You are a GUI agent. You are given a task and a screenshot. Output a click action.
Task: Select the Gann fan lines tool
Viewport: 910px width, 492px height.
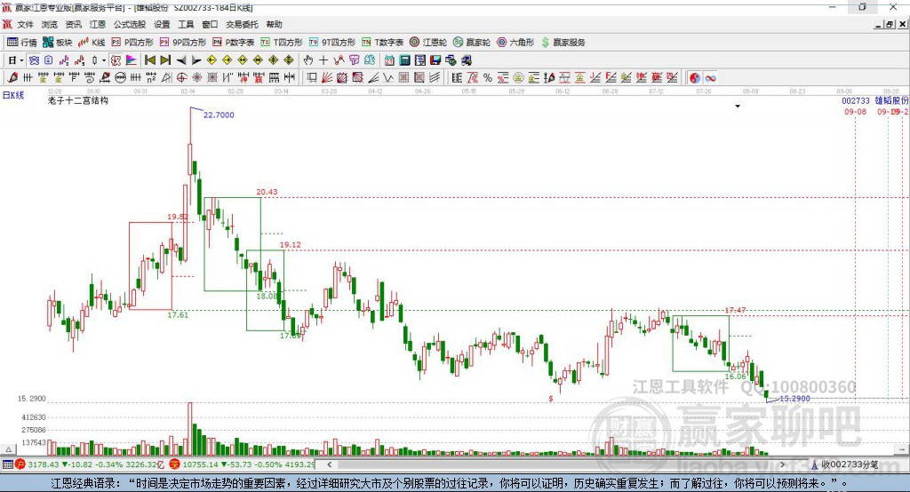(327, 78)
